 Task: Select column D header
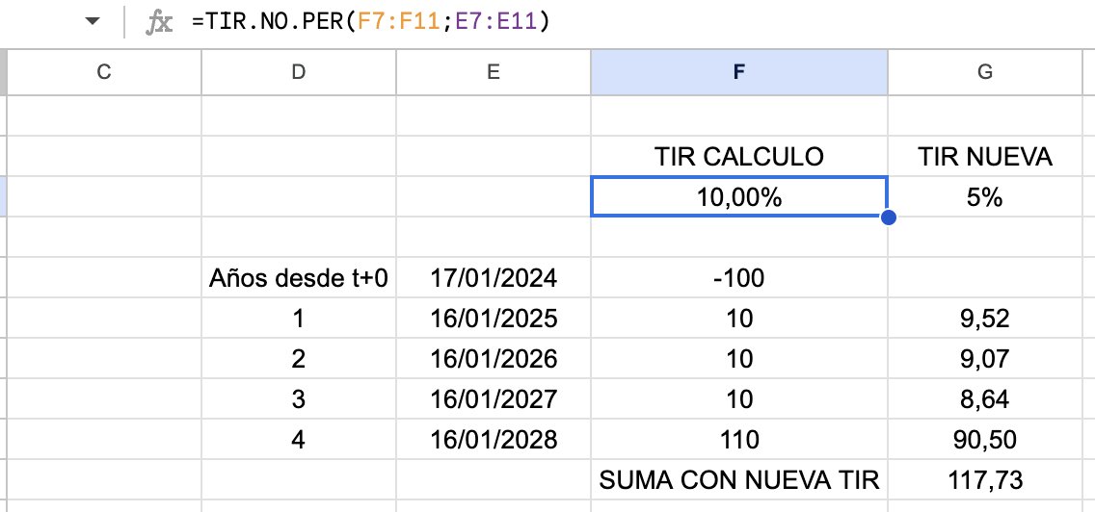tap(298, 72)
